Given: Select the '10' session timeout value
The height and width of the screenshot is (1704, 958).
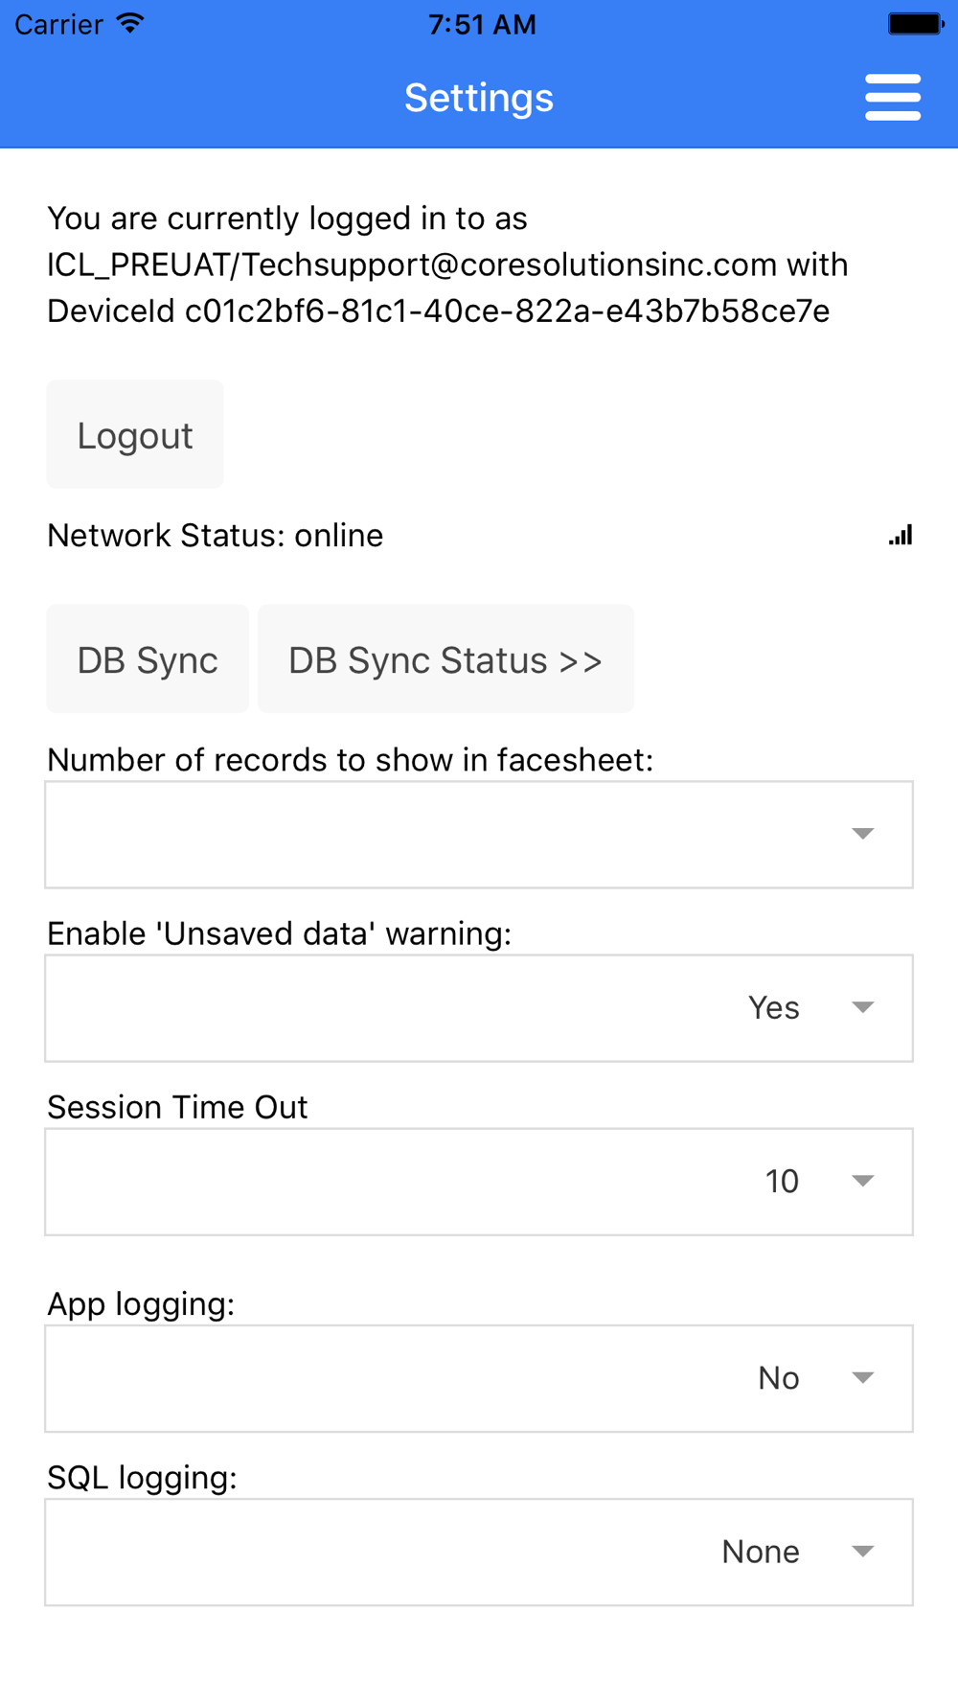Looking at the screenshot, I should (782, 1181).
